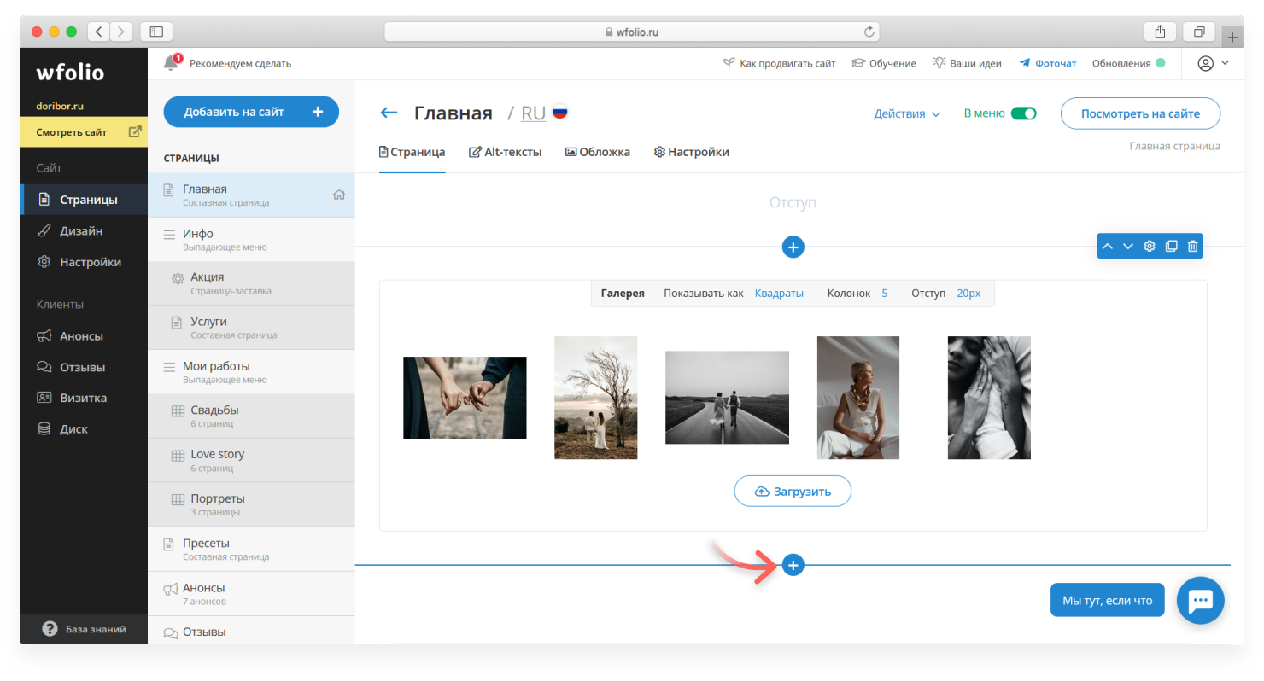1264x681 pixels.
Task: Open Дизайн section in left sidebar
Action: (84, 231)
